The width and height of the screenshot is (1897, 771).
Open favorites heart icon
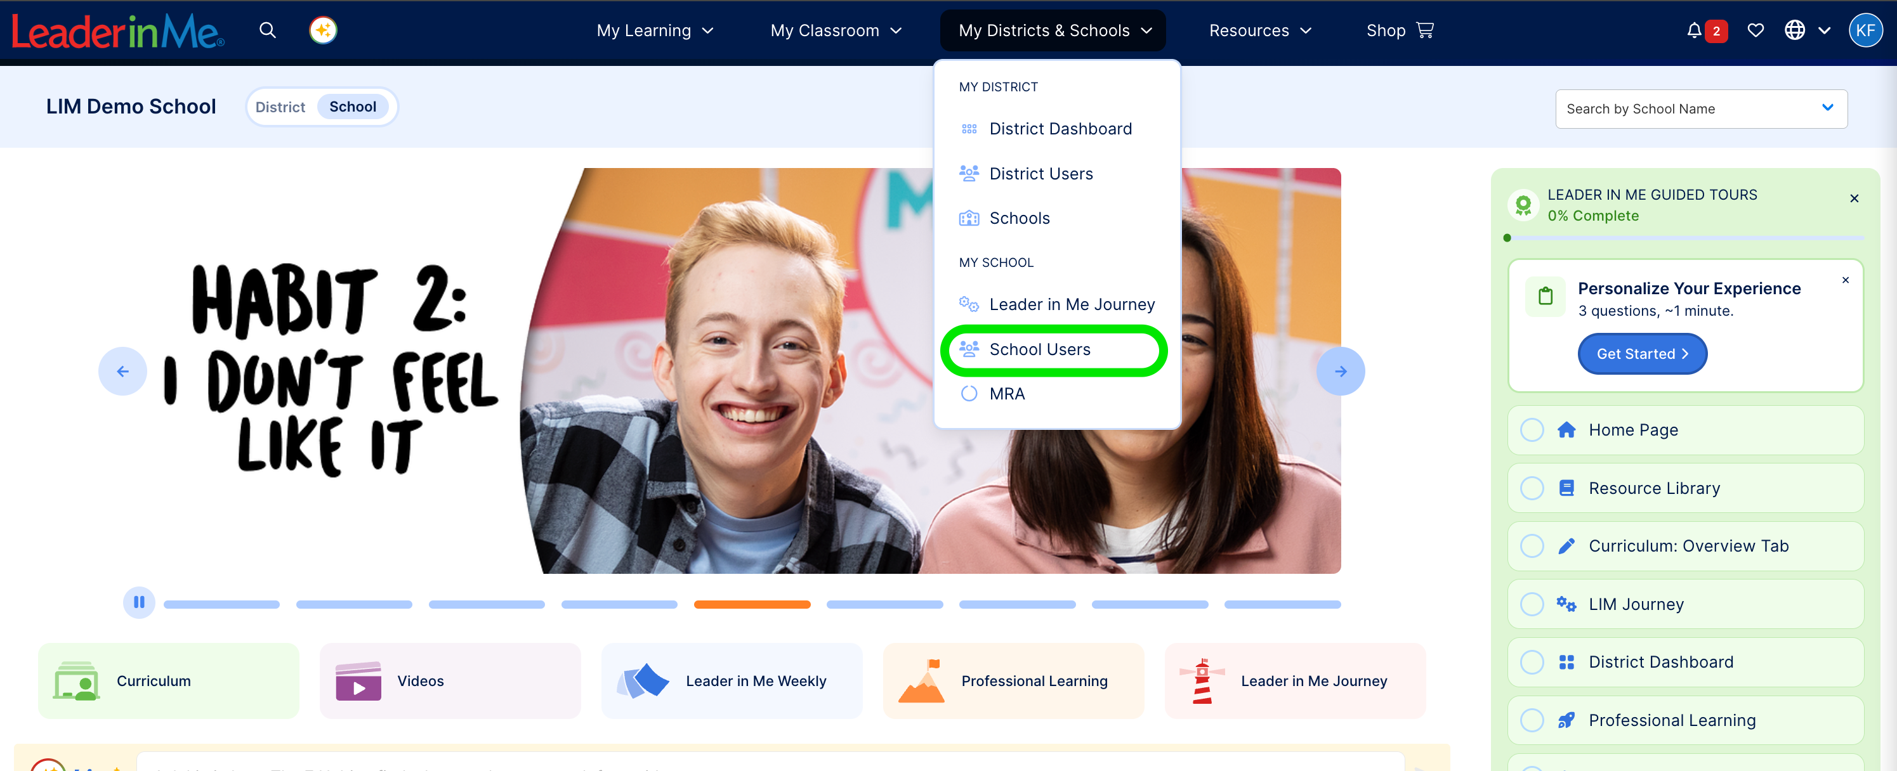click(1756, 30)
